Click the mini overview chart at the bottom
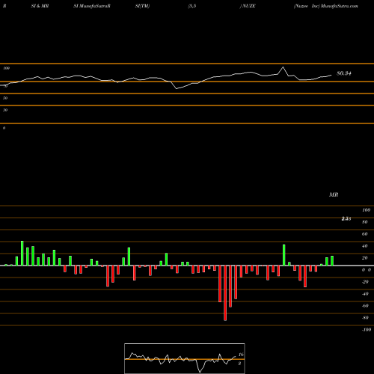Image resolution: width=374 pixels, height=374 pixels. click(x=185, y=358)
